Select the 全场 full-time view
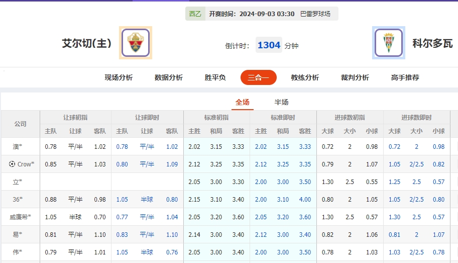The image size is (458, 263). click(243, 102)
